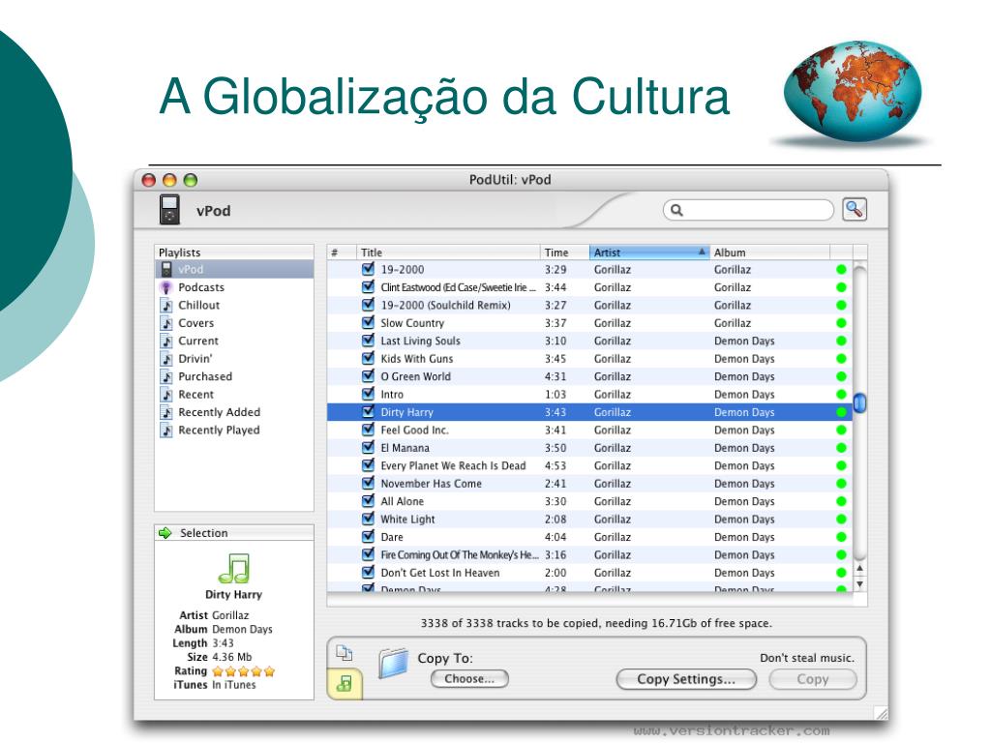Click the green Selection arrow icon
Viewport: 991px width, 743px height.
tap(165, 533)
